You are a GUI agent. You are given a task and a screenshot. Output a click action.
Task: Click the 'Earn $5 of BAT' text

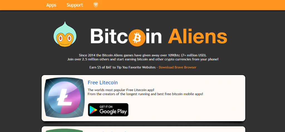[122, 67]
